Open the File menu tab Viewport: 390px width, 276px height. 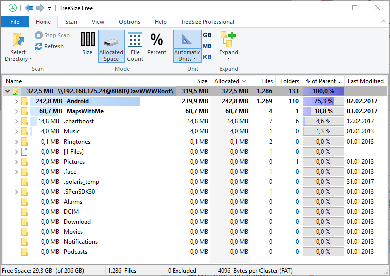15,22
